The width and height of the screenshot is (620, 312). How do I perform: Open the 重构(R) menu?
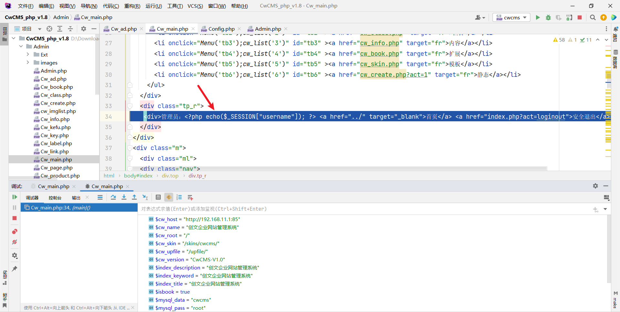(132, 6)
